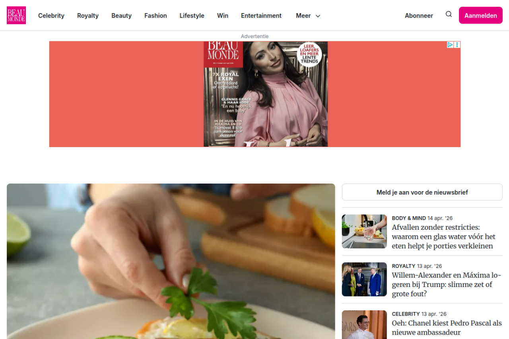
Task: Click Meld je aan voor de nieuwsbrief
Action: (x=422, y=192)
